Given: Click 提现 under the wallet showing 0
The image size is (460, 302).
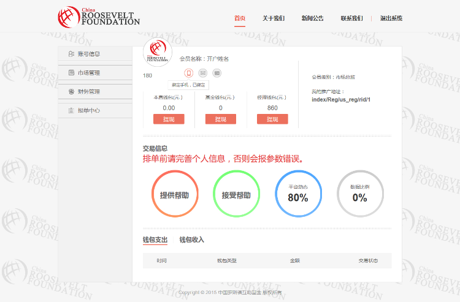Looking at the screenshot, I should point(221,119).
